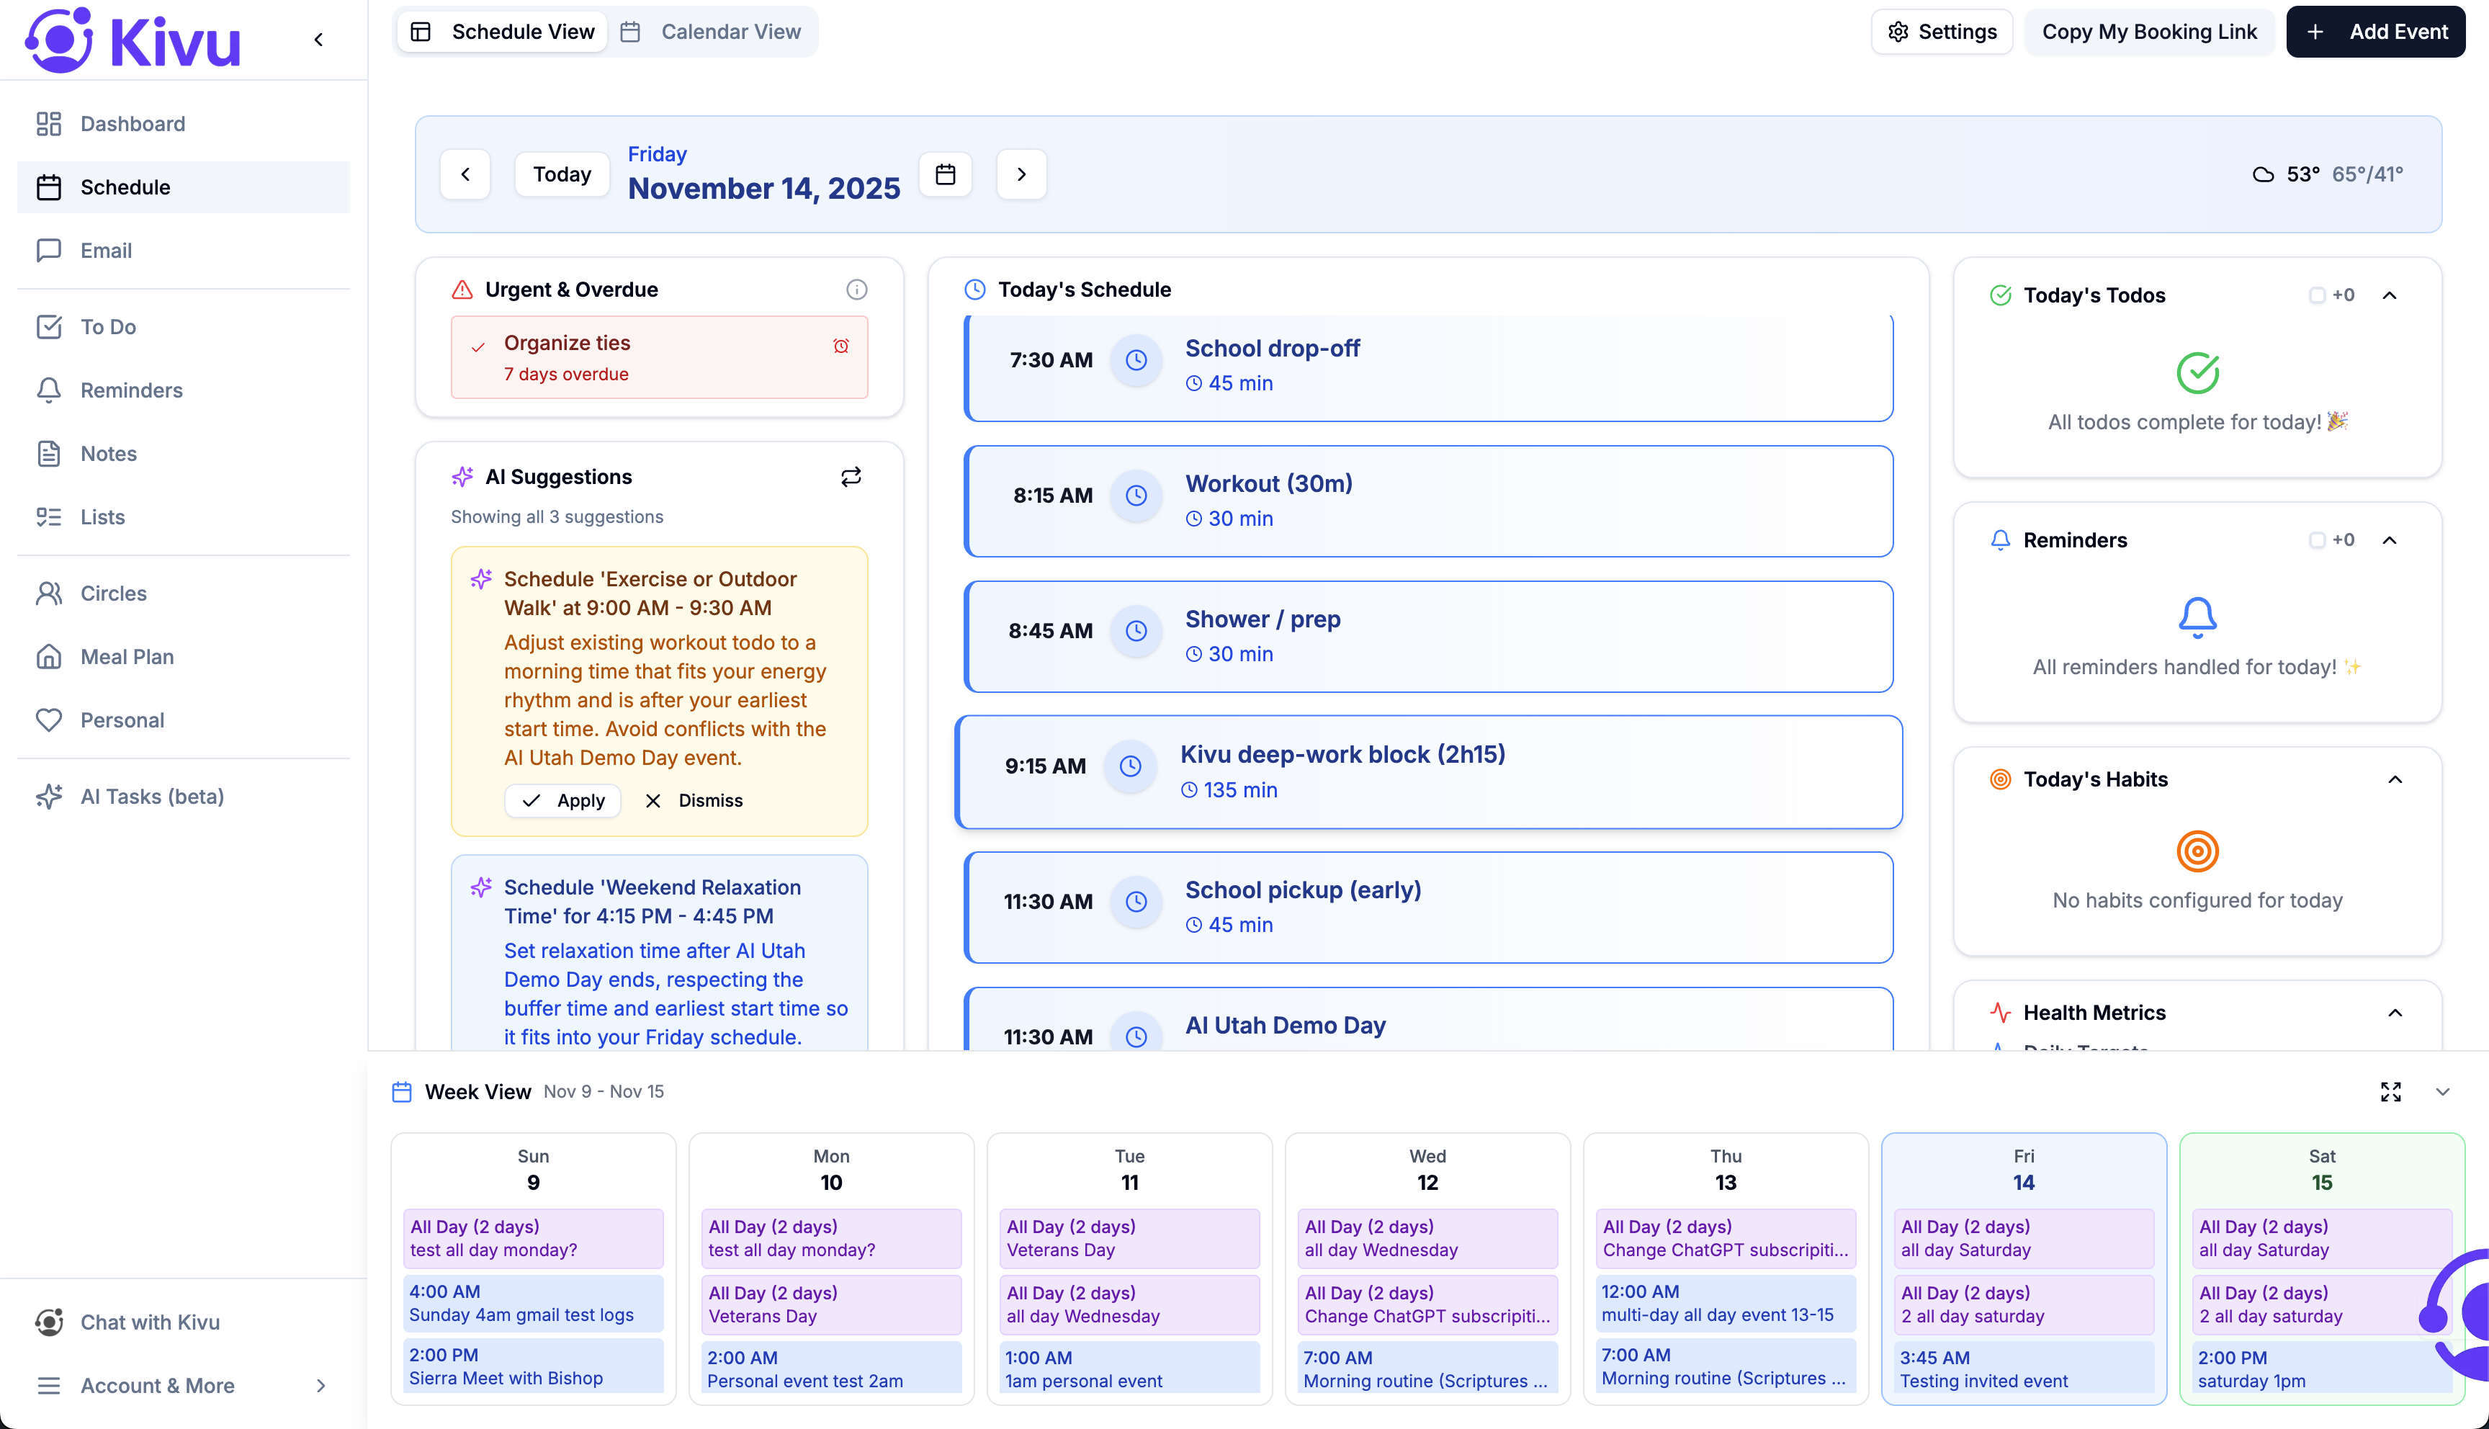Toggle the Reminders panel checkbox

point(2316,539)
